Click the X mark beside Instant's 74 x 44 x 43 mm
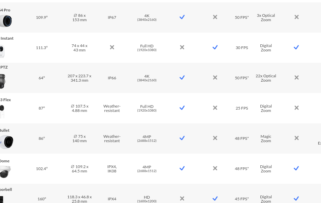 (x=112, y=47)
